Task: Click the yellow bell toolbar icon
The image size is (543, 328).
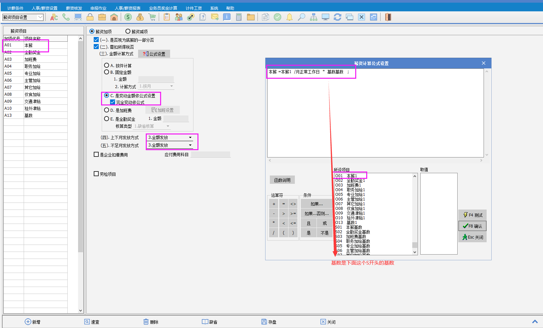Action: [x=290, y=17]
